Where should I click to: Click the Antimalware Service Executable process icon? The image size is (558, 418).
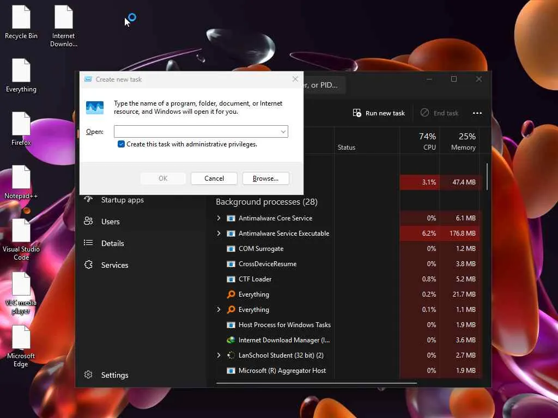point(231,233)
